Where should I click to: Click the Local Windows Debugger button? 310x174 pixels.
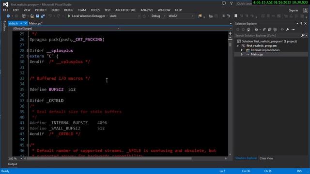click(x=86, y=16)
